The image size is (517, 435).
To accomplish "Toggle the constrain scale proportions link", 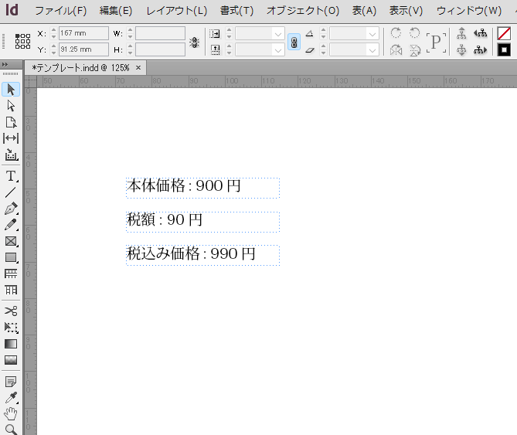I will [294, 42].
